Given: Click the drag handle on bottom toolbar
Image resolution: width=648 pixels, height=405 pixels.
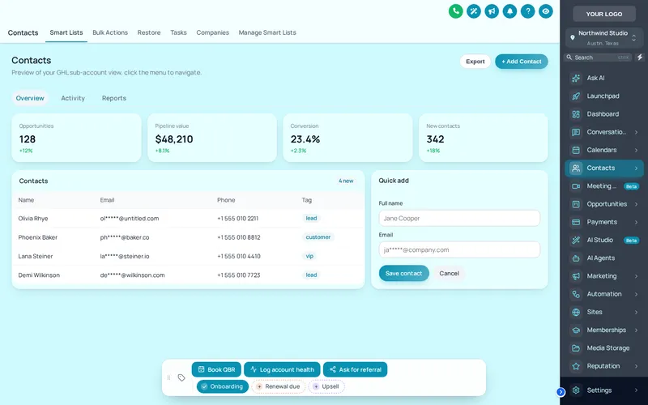Looking at the screenshot, I should [x=168, y=377].
